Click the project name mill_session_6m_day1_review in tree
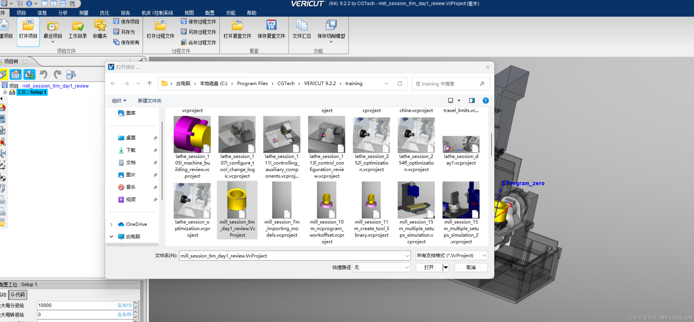 pos(55,86)
